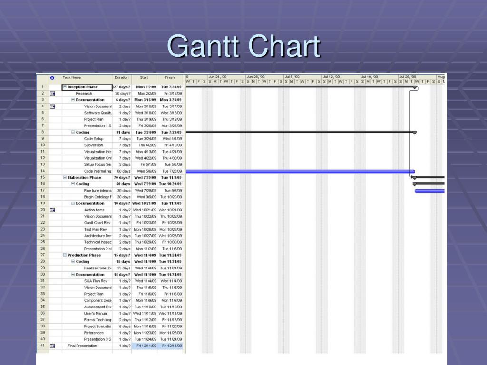Select the Setup Focus task cell
The image size is (487, 365).
(x=87, y=165)
